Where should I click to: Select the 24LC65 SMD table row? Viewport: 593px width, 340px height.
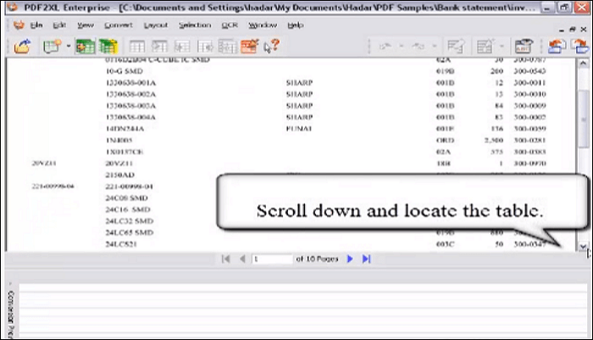click(129, 231)
